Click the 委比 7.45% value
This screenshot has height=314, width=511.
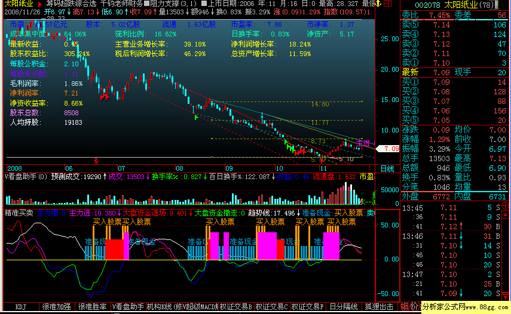(440, 16)
